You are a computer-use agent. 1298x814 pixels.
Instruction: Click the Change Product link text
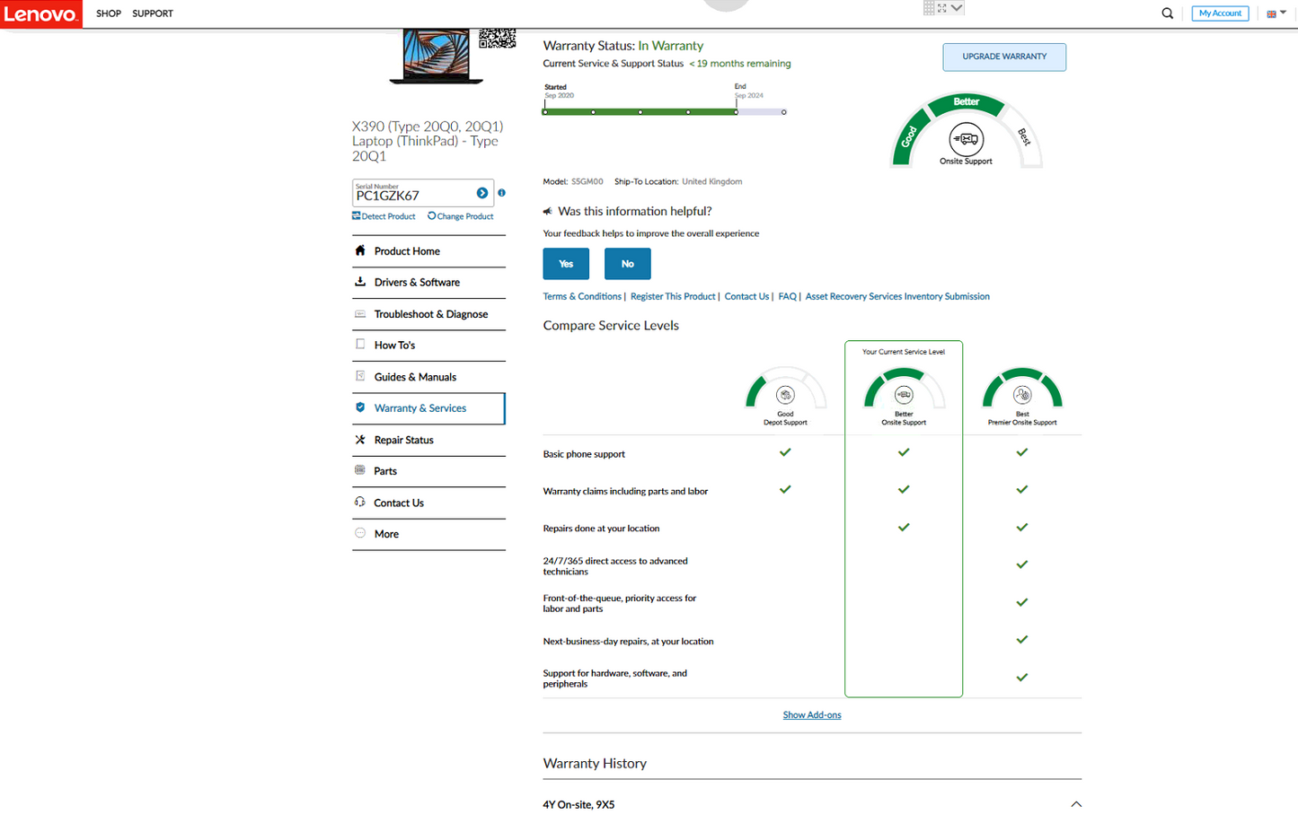point(465,216)
